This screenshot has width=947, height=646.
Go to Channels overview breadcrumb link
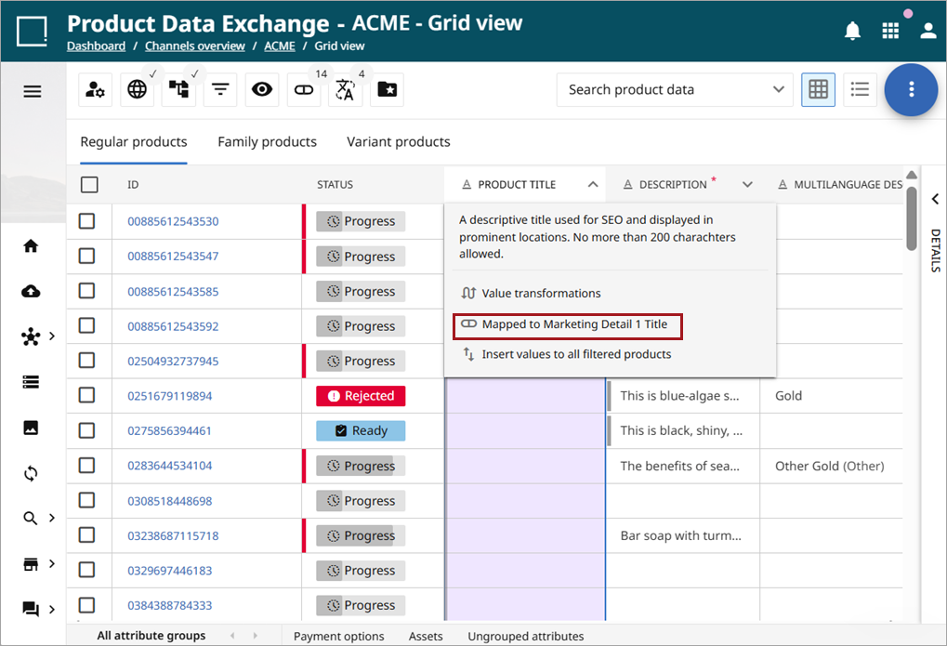coord(195,46)
